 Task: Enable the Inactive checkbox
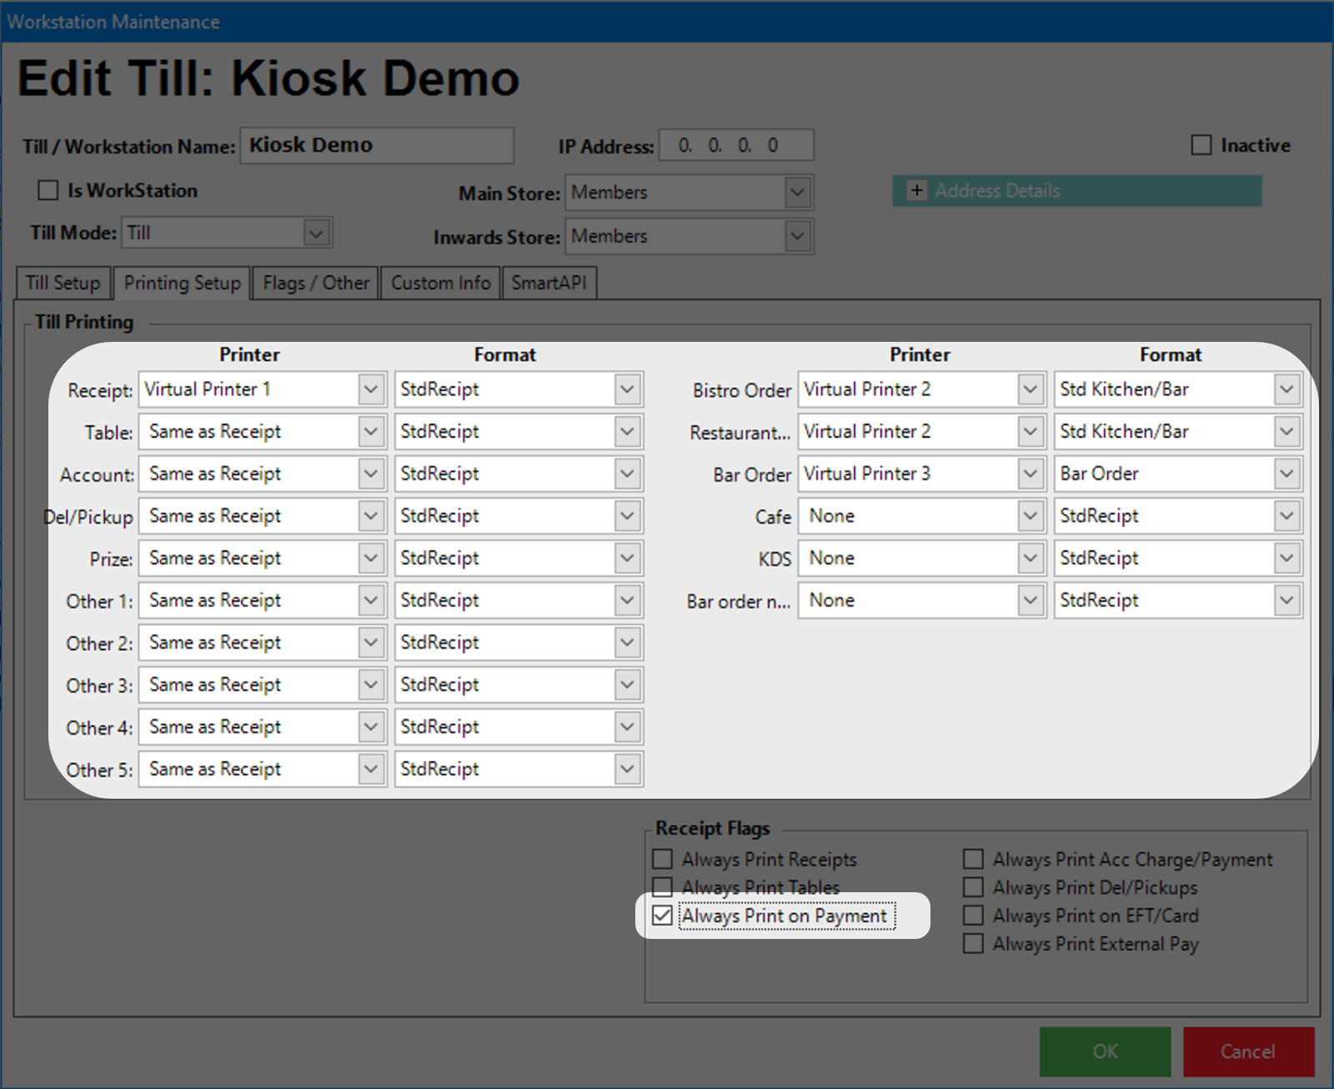pos(1201,145)
